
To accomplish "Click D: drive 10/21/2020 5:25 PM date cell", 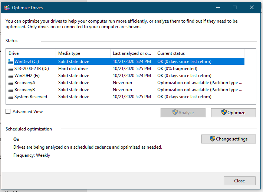I will tap(132, 69).
